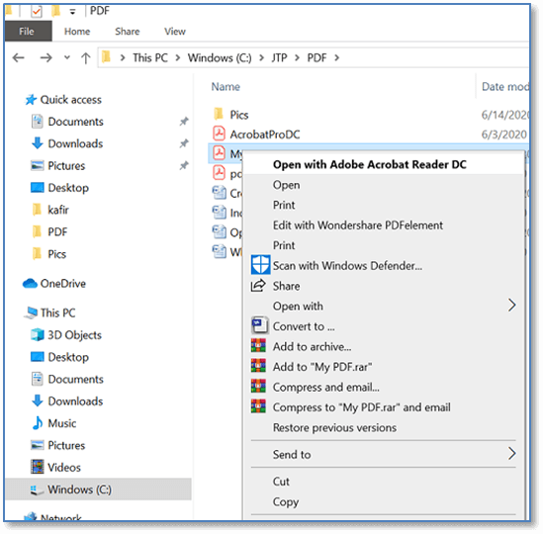This screenshot has width=543, height=534.
Task: Click the This PC computer icon in sidebar
Action: [x=31, y=312]
